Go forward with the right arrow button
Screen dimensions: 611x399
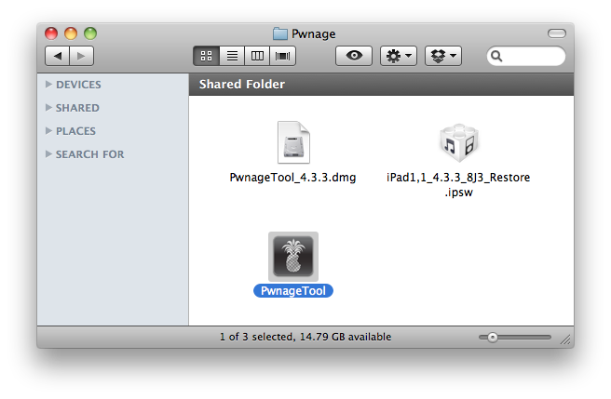(x=81, y=56)
